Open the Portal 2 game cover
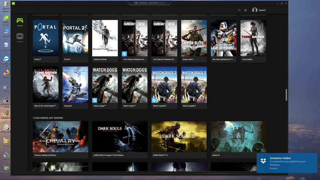 click(x=75, y=38)
